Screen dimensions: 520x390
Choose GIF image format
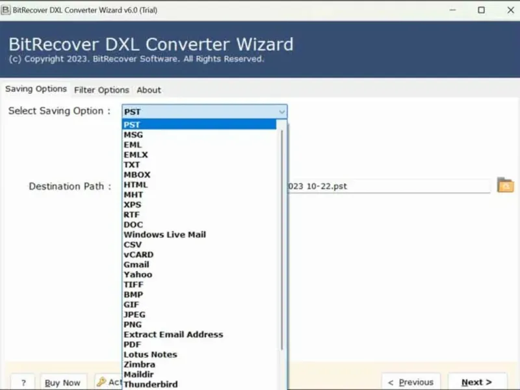(x=200, y=304)
